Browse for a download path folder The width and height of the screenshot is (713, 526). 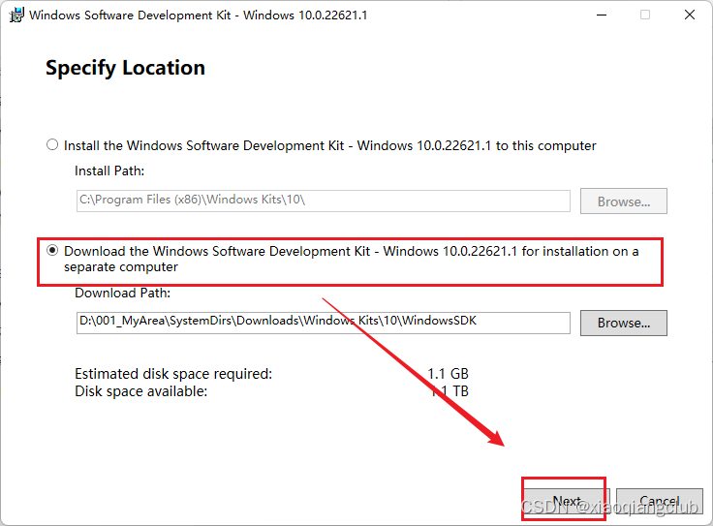coord(624,323)
